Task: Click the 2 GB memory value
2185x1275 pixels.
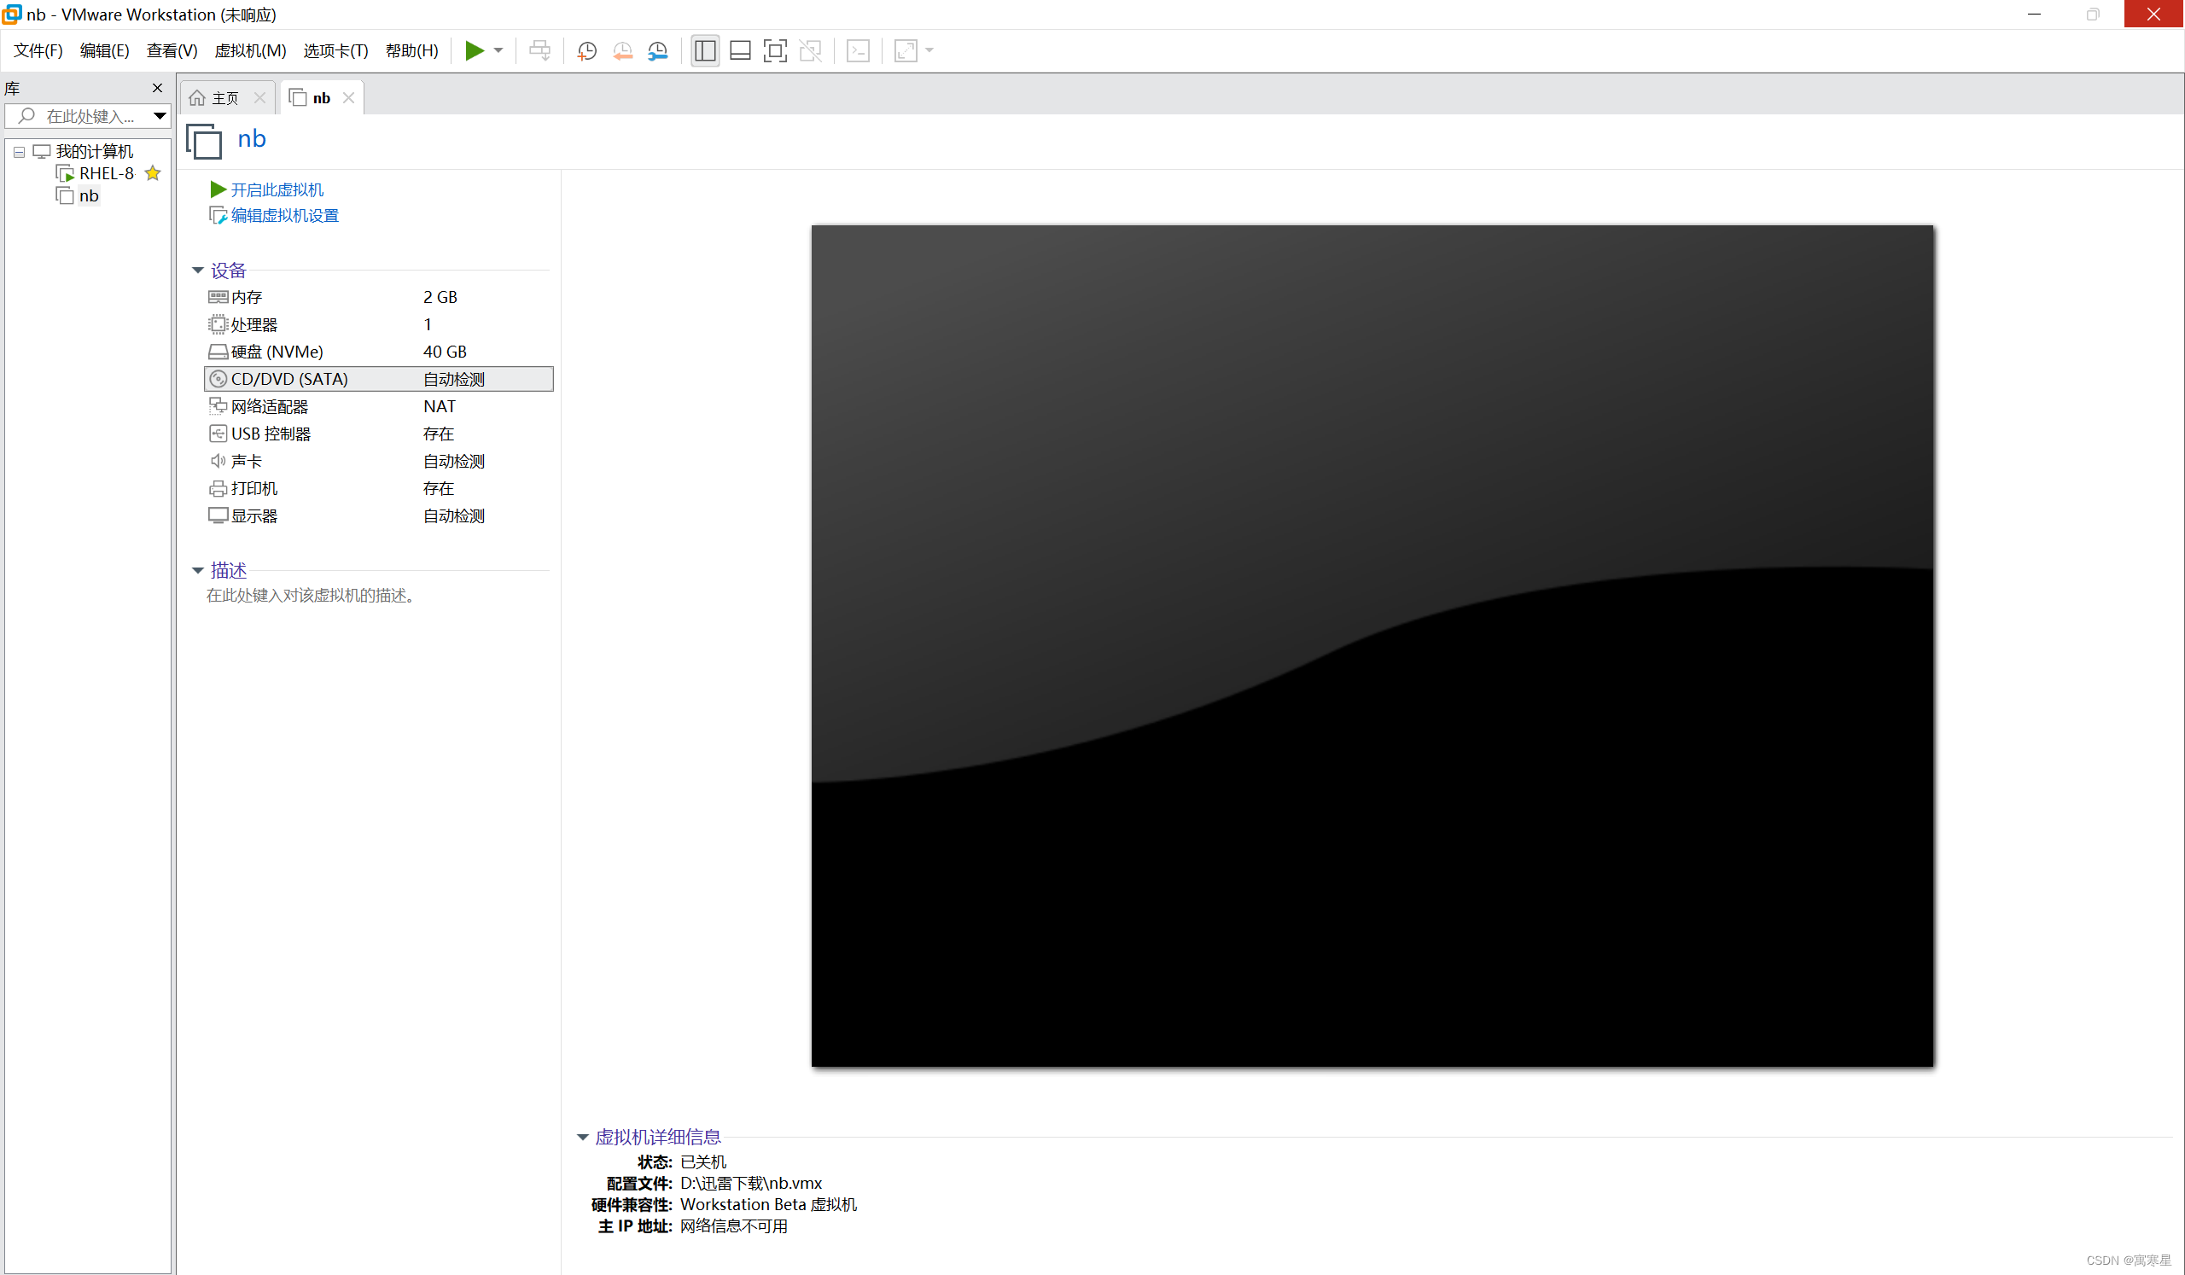Action: 440,297
